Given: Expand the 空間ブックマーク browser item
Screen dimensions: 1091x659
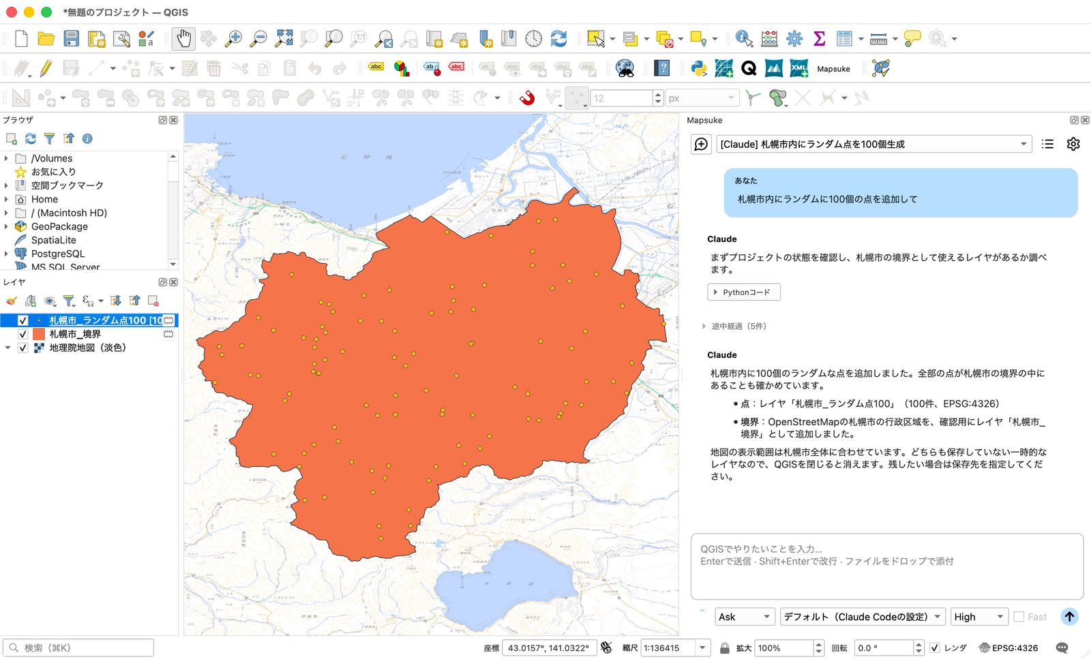Looking at the screenshot, I should click(7, 185).
